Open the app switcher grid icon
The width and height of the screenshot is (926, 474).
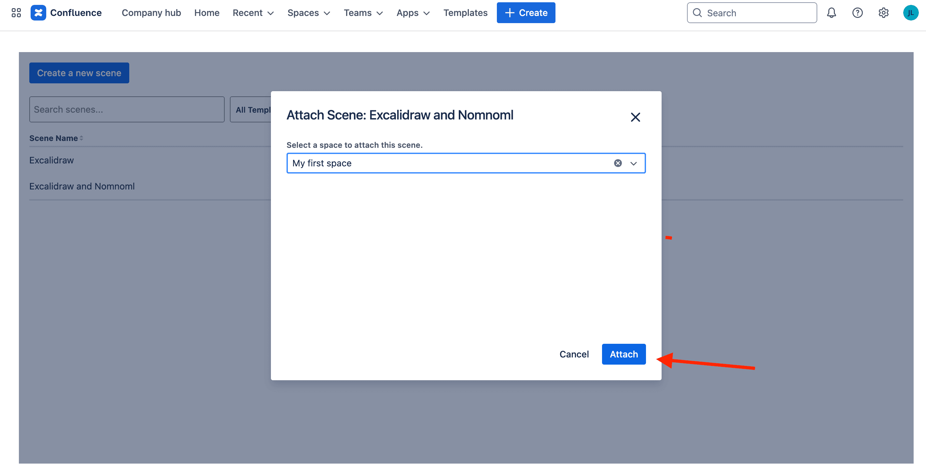[16, 13]
